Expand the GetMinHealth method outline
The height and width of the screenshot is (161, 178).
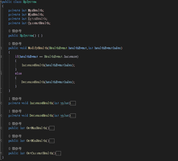pos(1,141)
